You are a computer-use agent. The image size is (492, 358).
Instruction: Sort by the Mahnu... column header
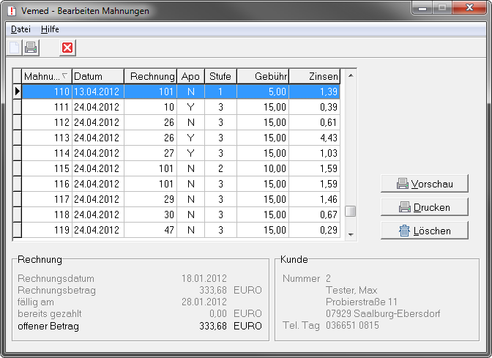pos(47,76)
